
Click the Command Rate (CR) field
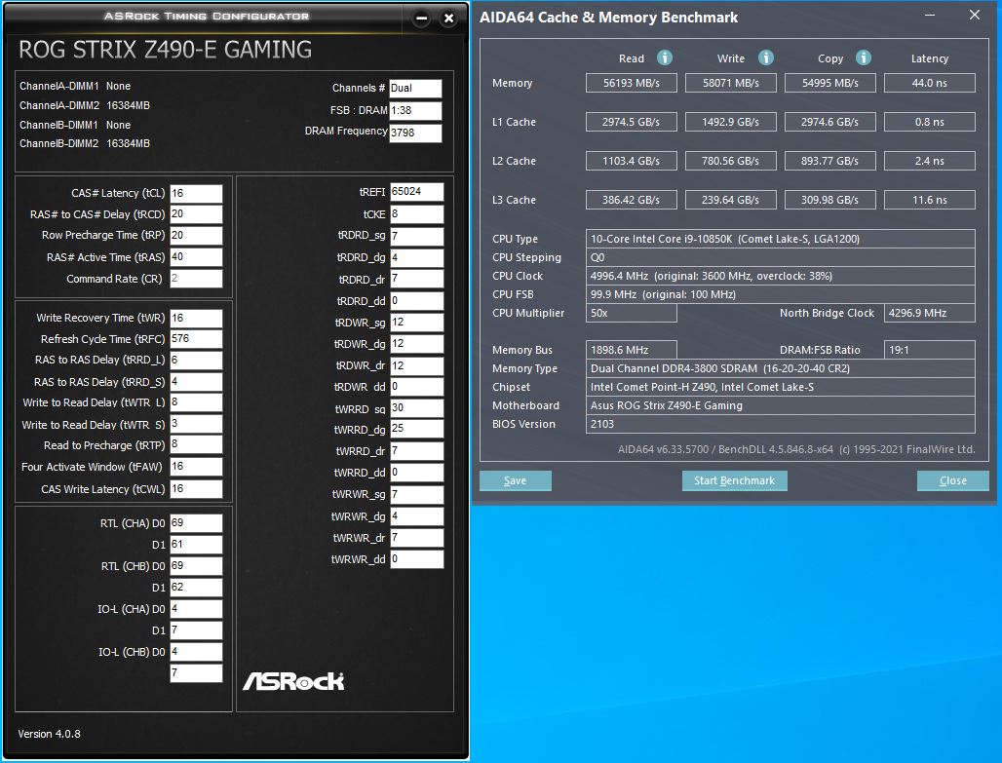click(196, 279)
